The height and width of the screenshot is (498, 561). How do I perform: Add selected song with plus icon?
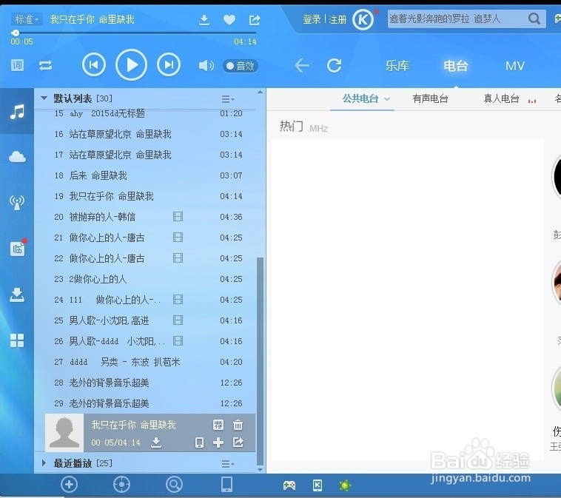click(x=218, y=443)
